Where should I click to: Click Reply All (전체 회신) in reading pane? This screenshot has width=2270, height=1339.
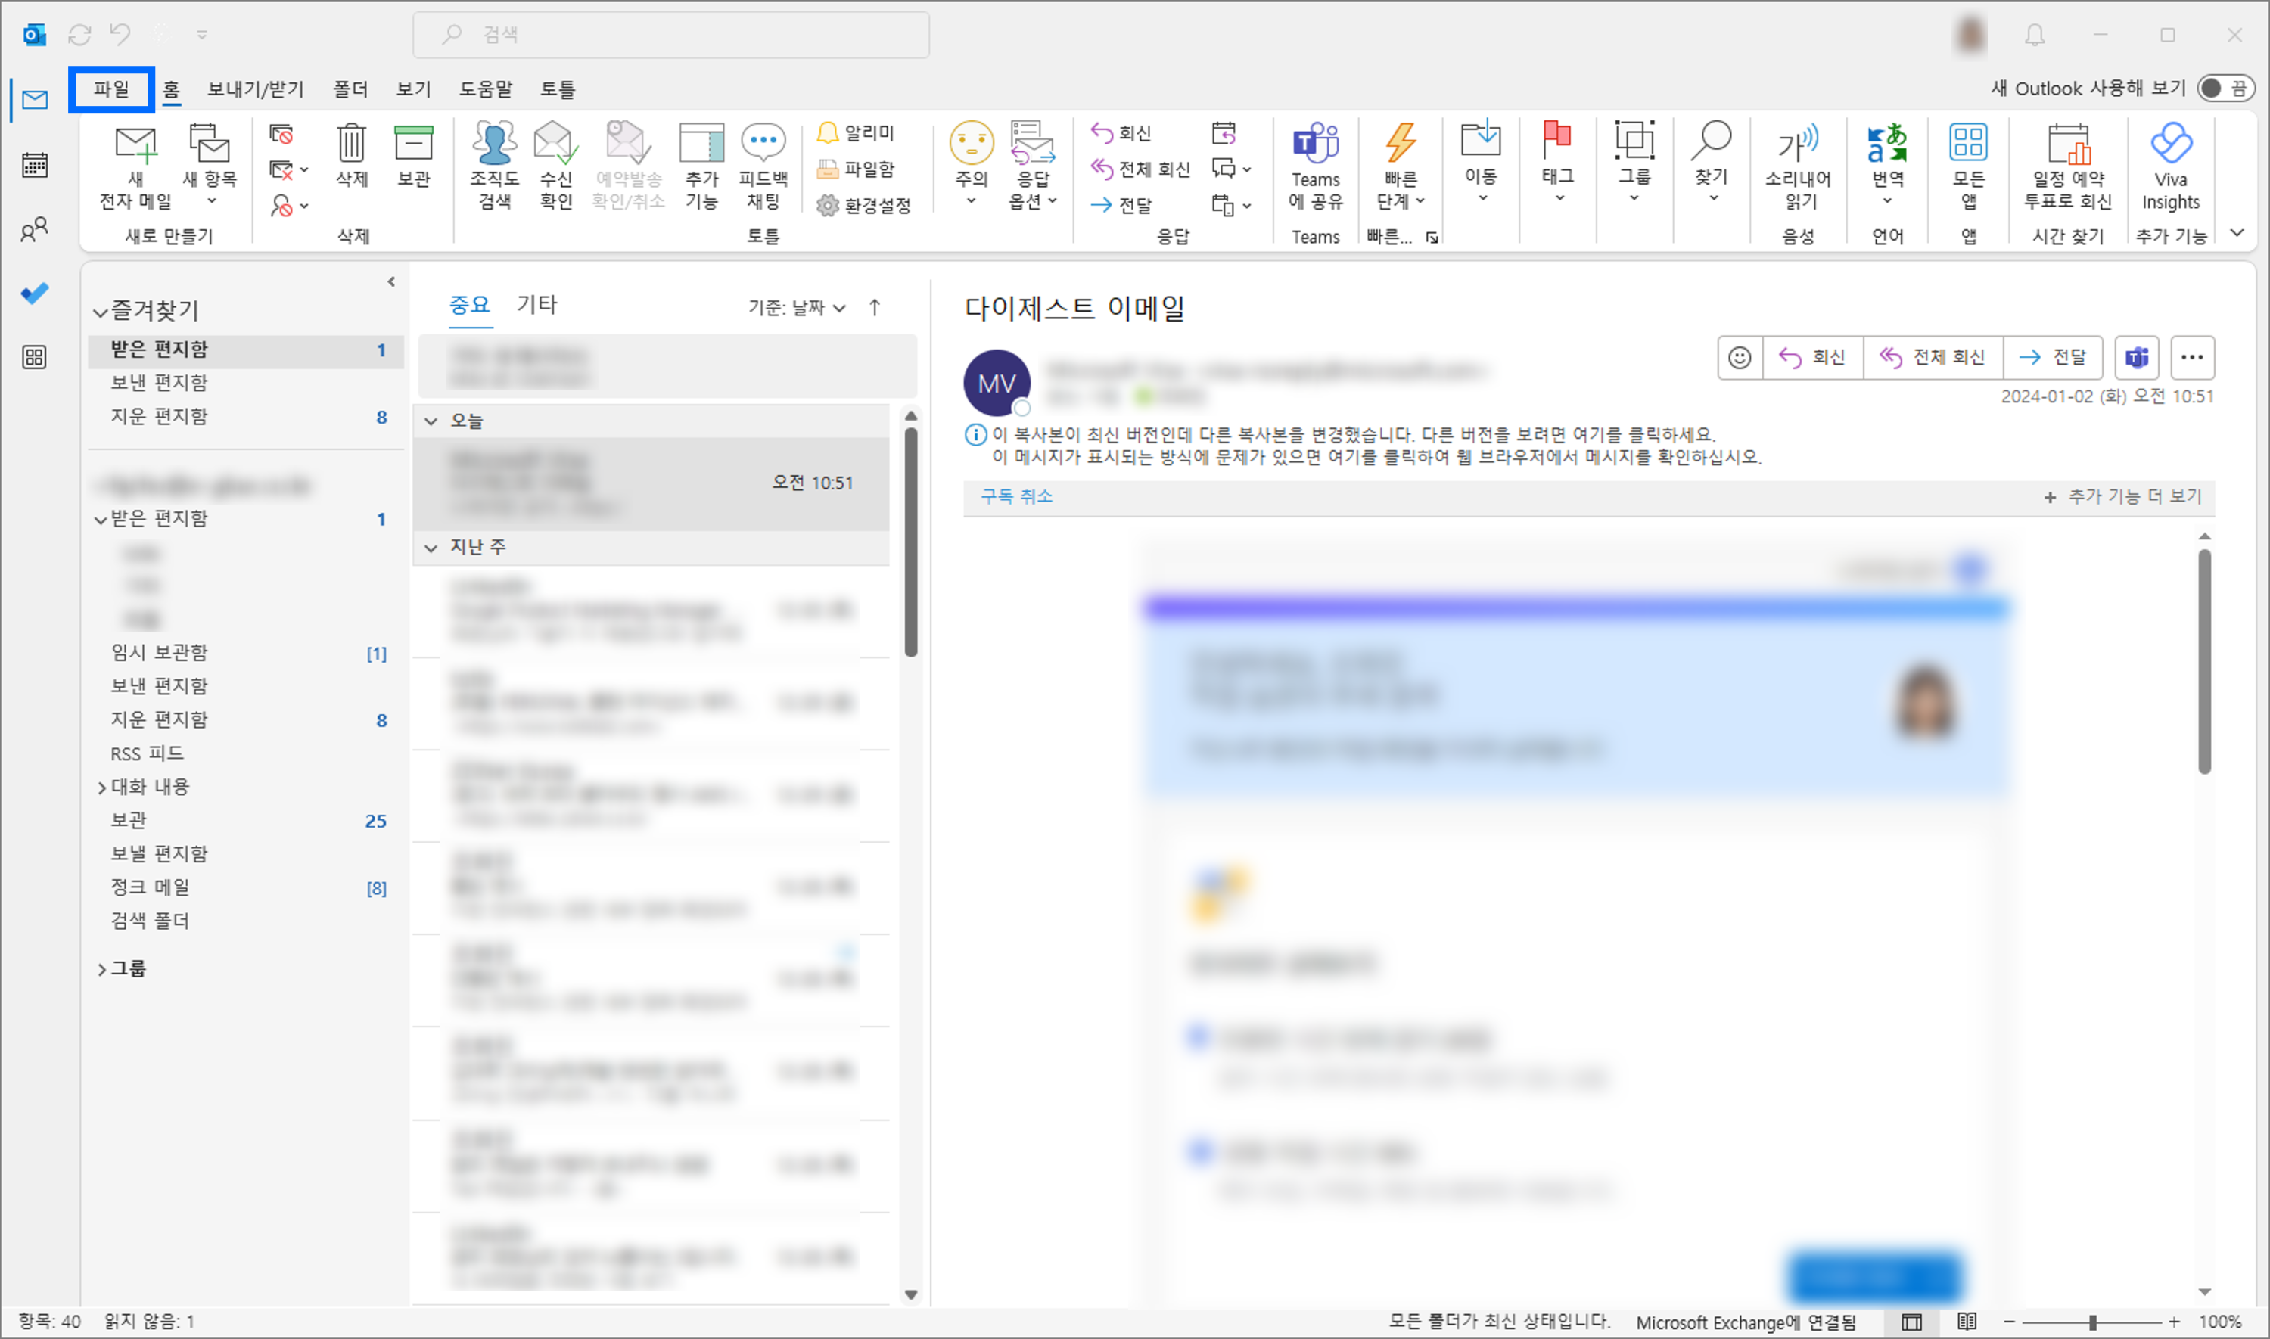point(1932,357)
